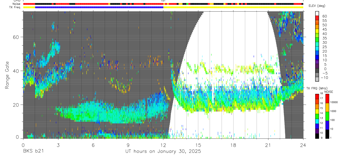Click the x-axis tick label '3'
341x157 pixels.
tap(58, 145)
